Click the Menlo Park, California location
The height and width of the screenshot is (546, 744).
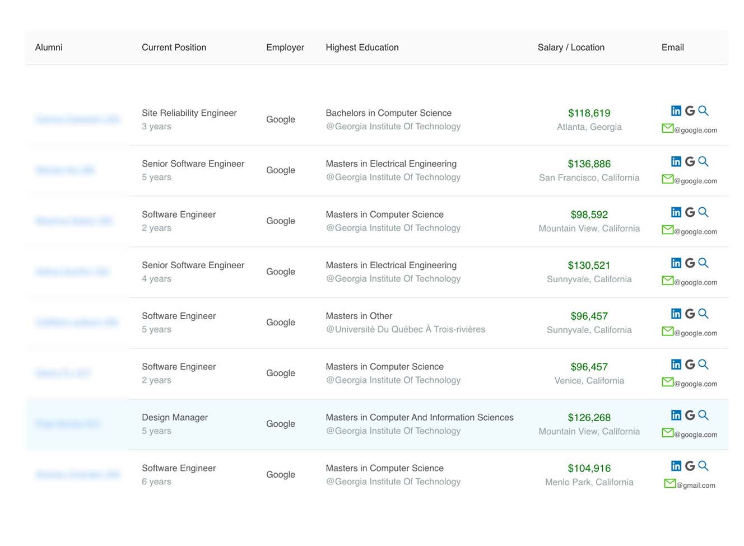pyautogui.click(x=589, y=482)
